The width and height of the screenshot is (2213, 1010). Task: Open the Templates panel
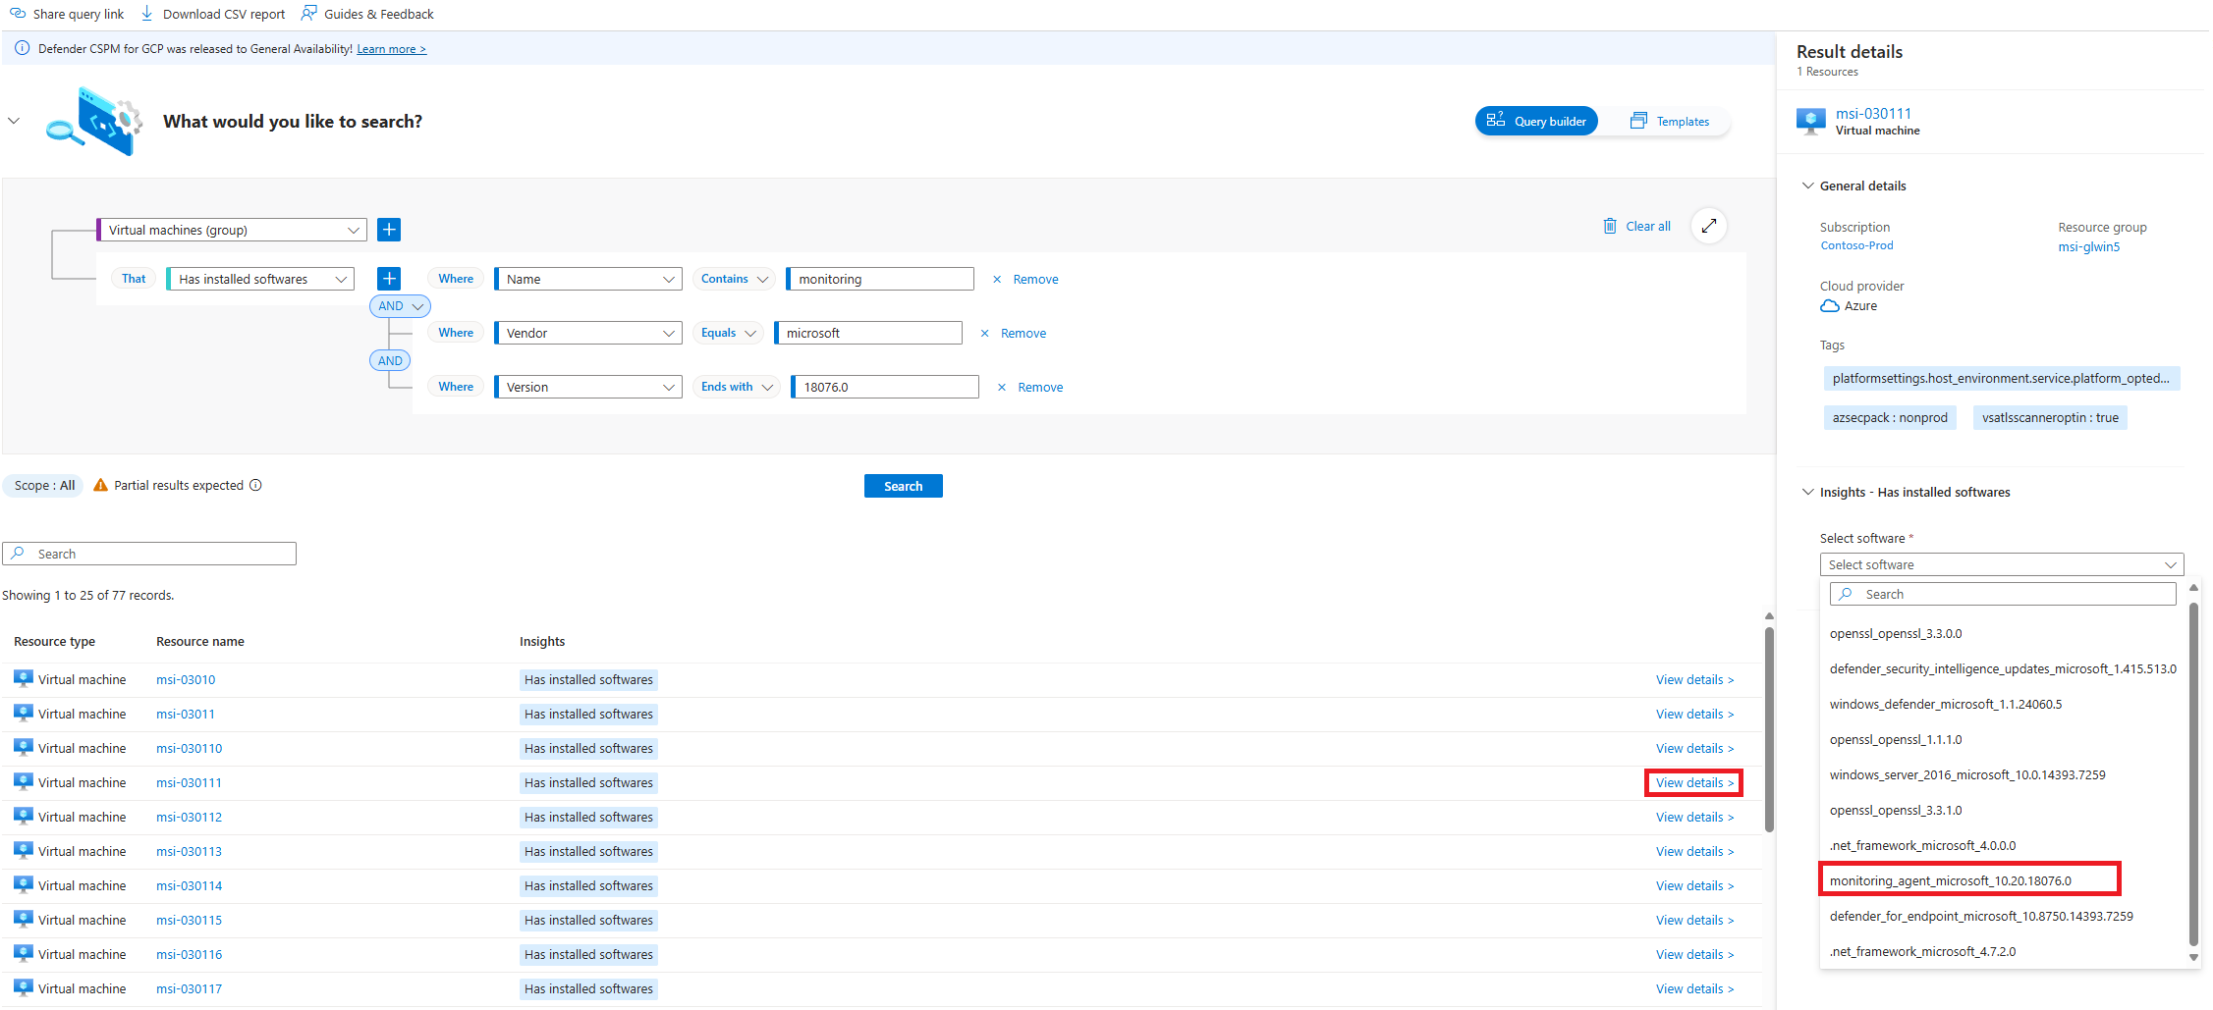[x=1670, y=120]
